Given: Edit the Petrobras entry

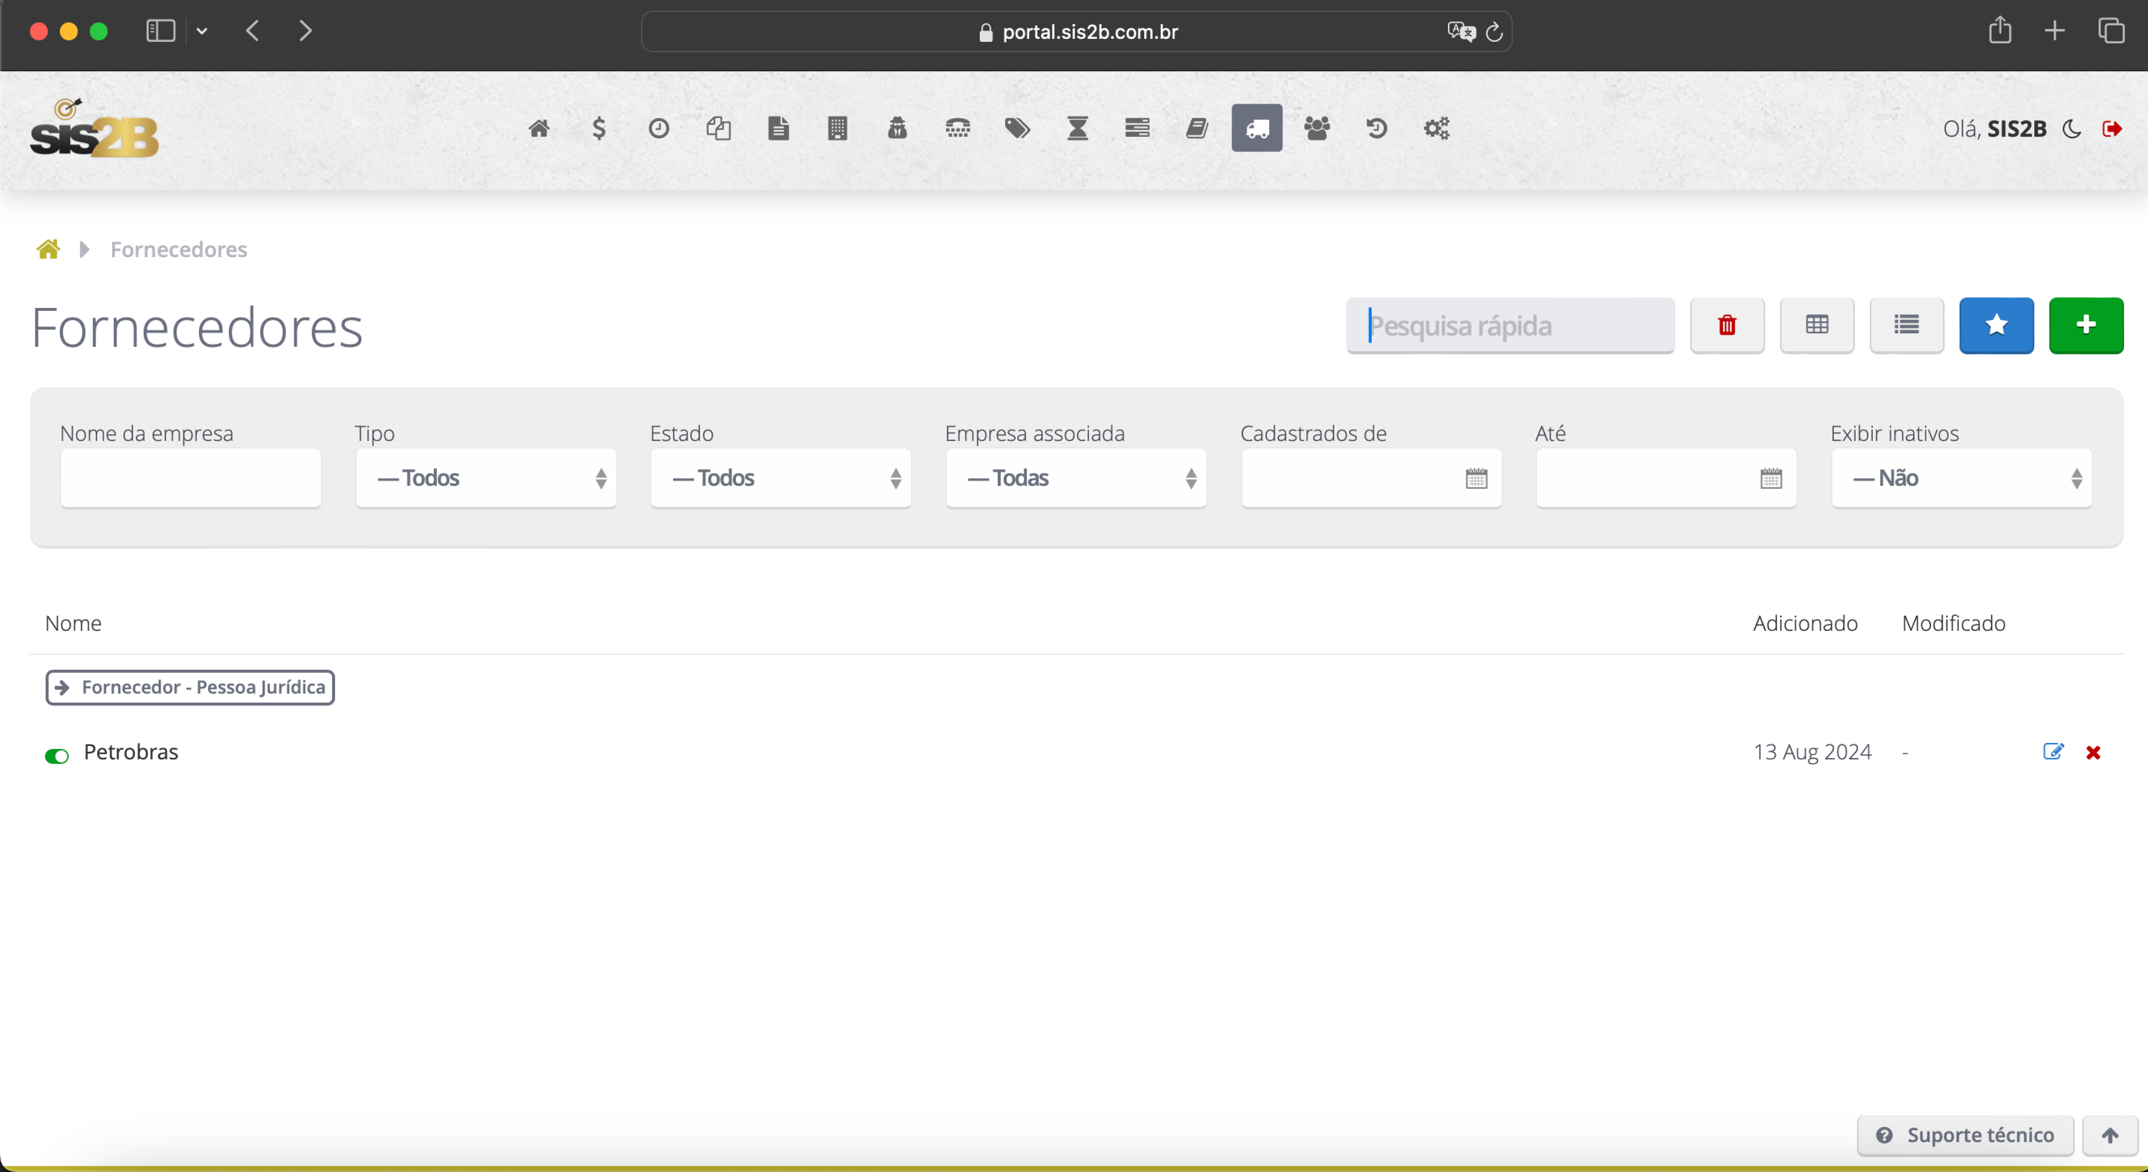Looking at the screenshot, I should click(x=2053, y=752).
